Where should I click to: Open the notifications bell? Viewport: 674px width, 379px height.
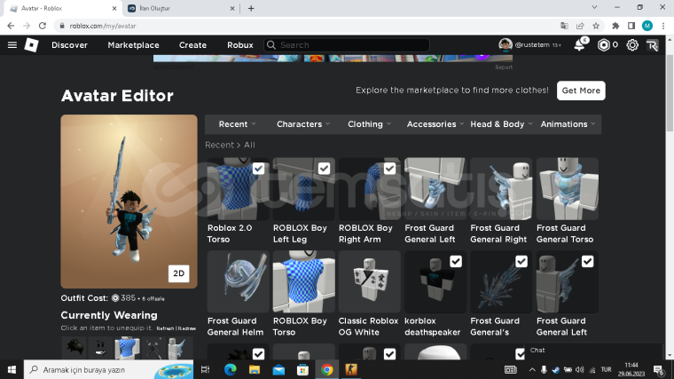[580, 44]
